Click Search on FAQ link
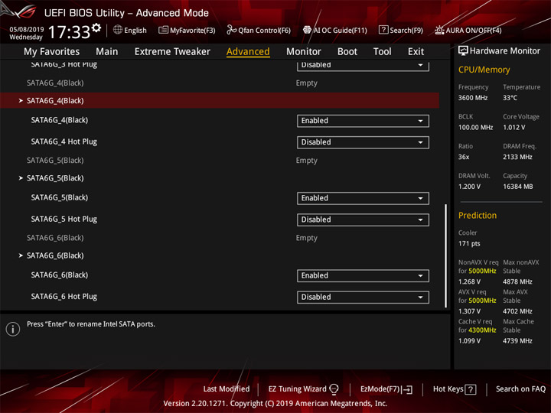The width and height of the screenshot is (551, 413). pyautogui.click(x=520, y=389)
